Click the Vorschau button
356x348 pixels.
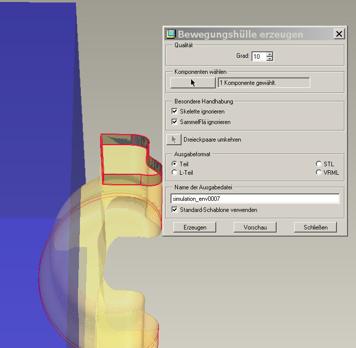coord(255,227)
